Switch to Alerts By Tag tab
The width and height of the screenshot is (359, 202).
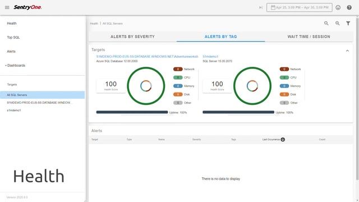coord(220,36)
